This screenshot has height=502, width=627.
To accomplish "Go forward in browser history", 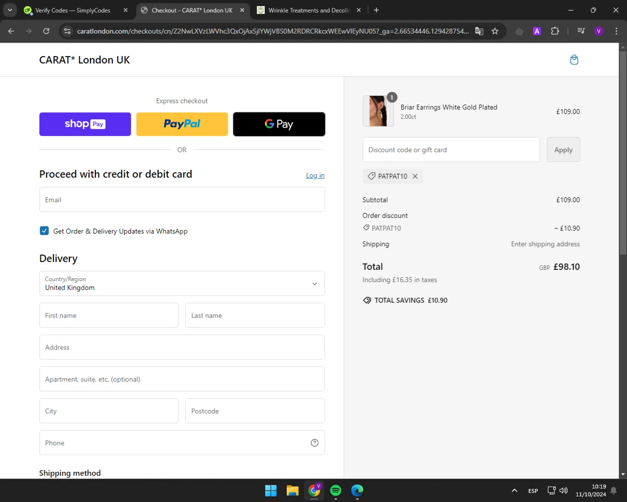I will click(x=28, y=31).
